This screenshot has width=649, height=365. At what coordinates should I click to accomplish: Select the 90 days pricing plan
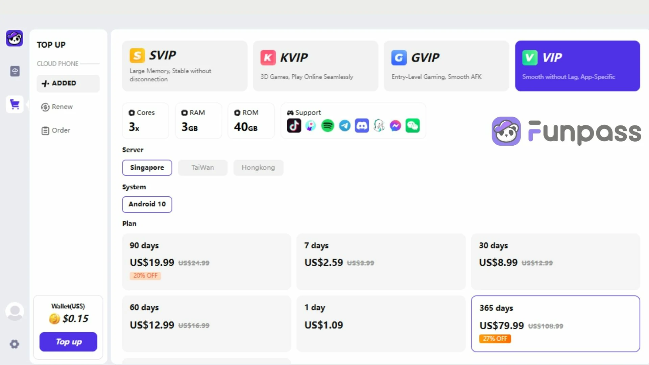(207, 260)
